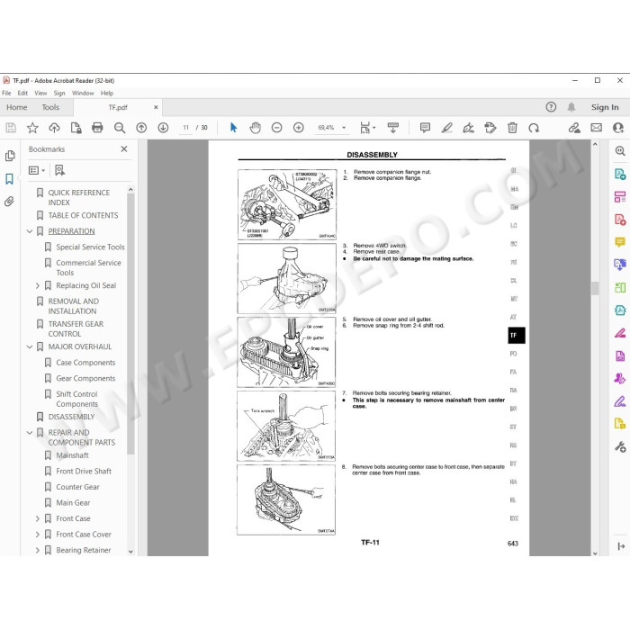
Task: Go to previous page arrow icon
Action: pos(141,128)
